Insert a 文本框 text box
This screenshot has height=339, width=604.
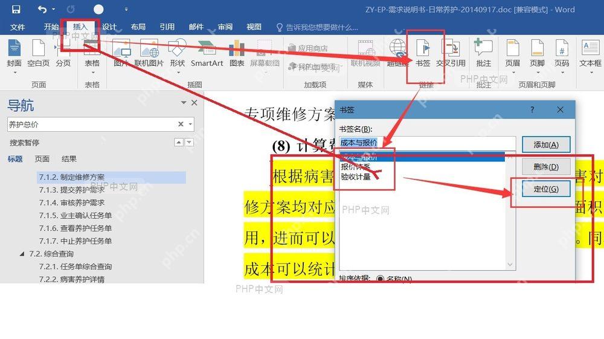point(590,56)
